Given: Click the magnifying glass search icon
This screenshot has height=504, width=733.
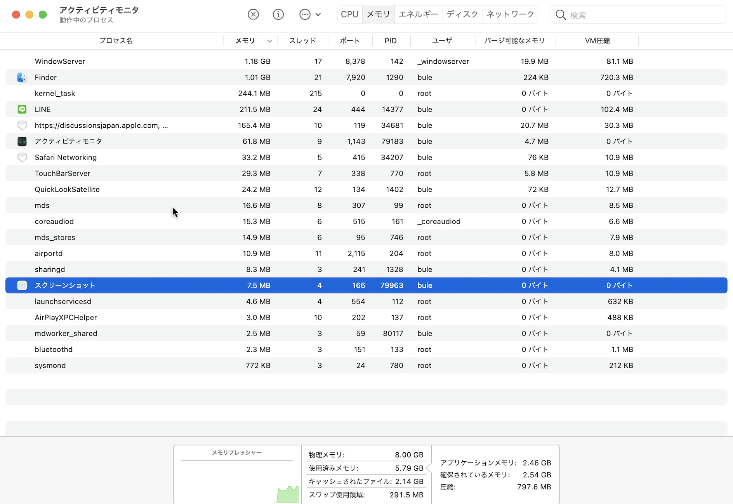Looking at the screenshot, I should (x=560, y=15).
